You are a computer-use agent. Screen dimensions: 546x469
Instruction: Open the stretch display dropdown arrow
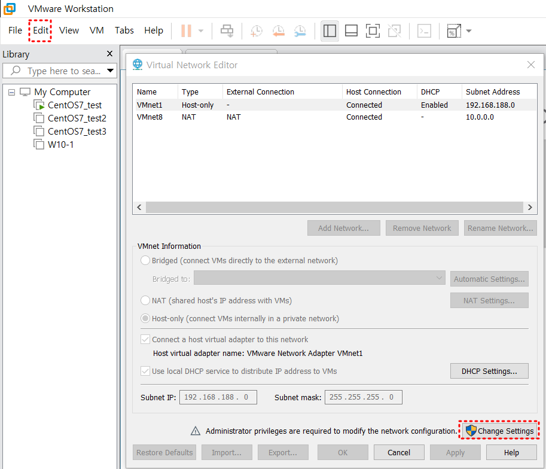click(x=469, y=31)
